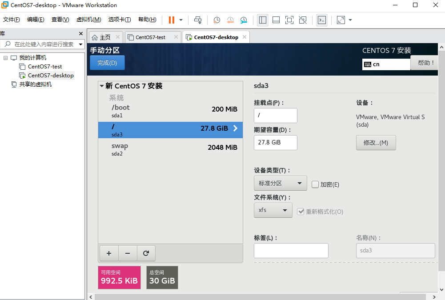Click the pink 可用空间 992.5 KiB box
Viewport: 445px width, 300px height.
click(x=120, y=278)
